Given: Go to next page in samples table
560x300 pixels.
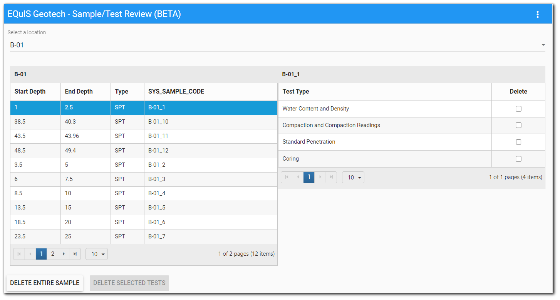Looking at the screenshot, I should [x=64, y=254].
